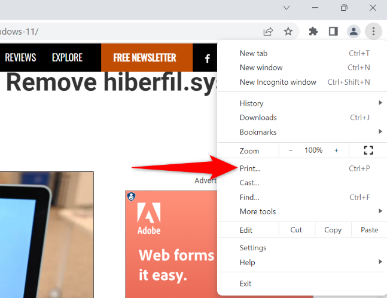Image resolution: width=387 pixels, height=298 pixels.
Task: Click the Remove hiberfil.sys article headline
Action: (112, 82)
